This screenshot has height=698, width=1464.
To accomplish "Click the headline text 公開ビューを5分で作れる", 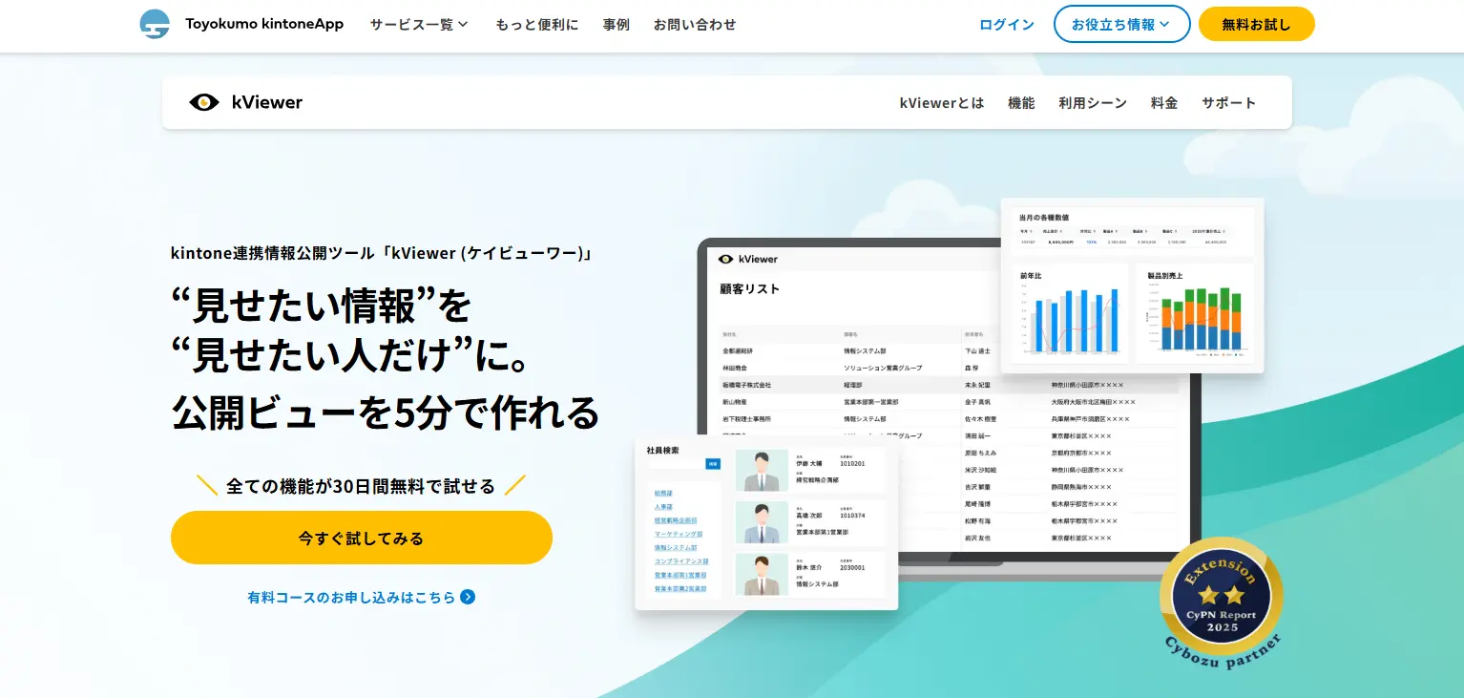I will point(386,412).
